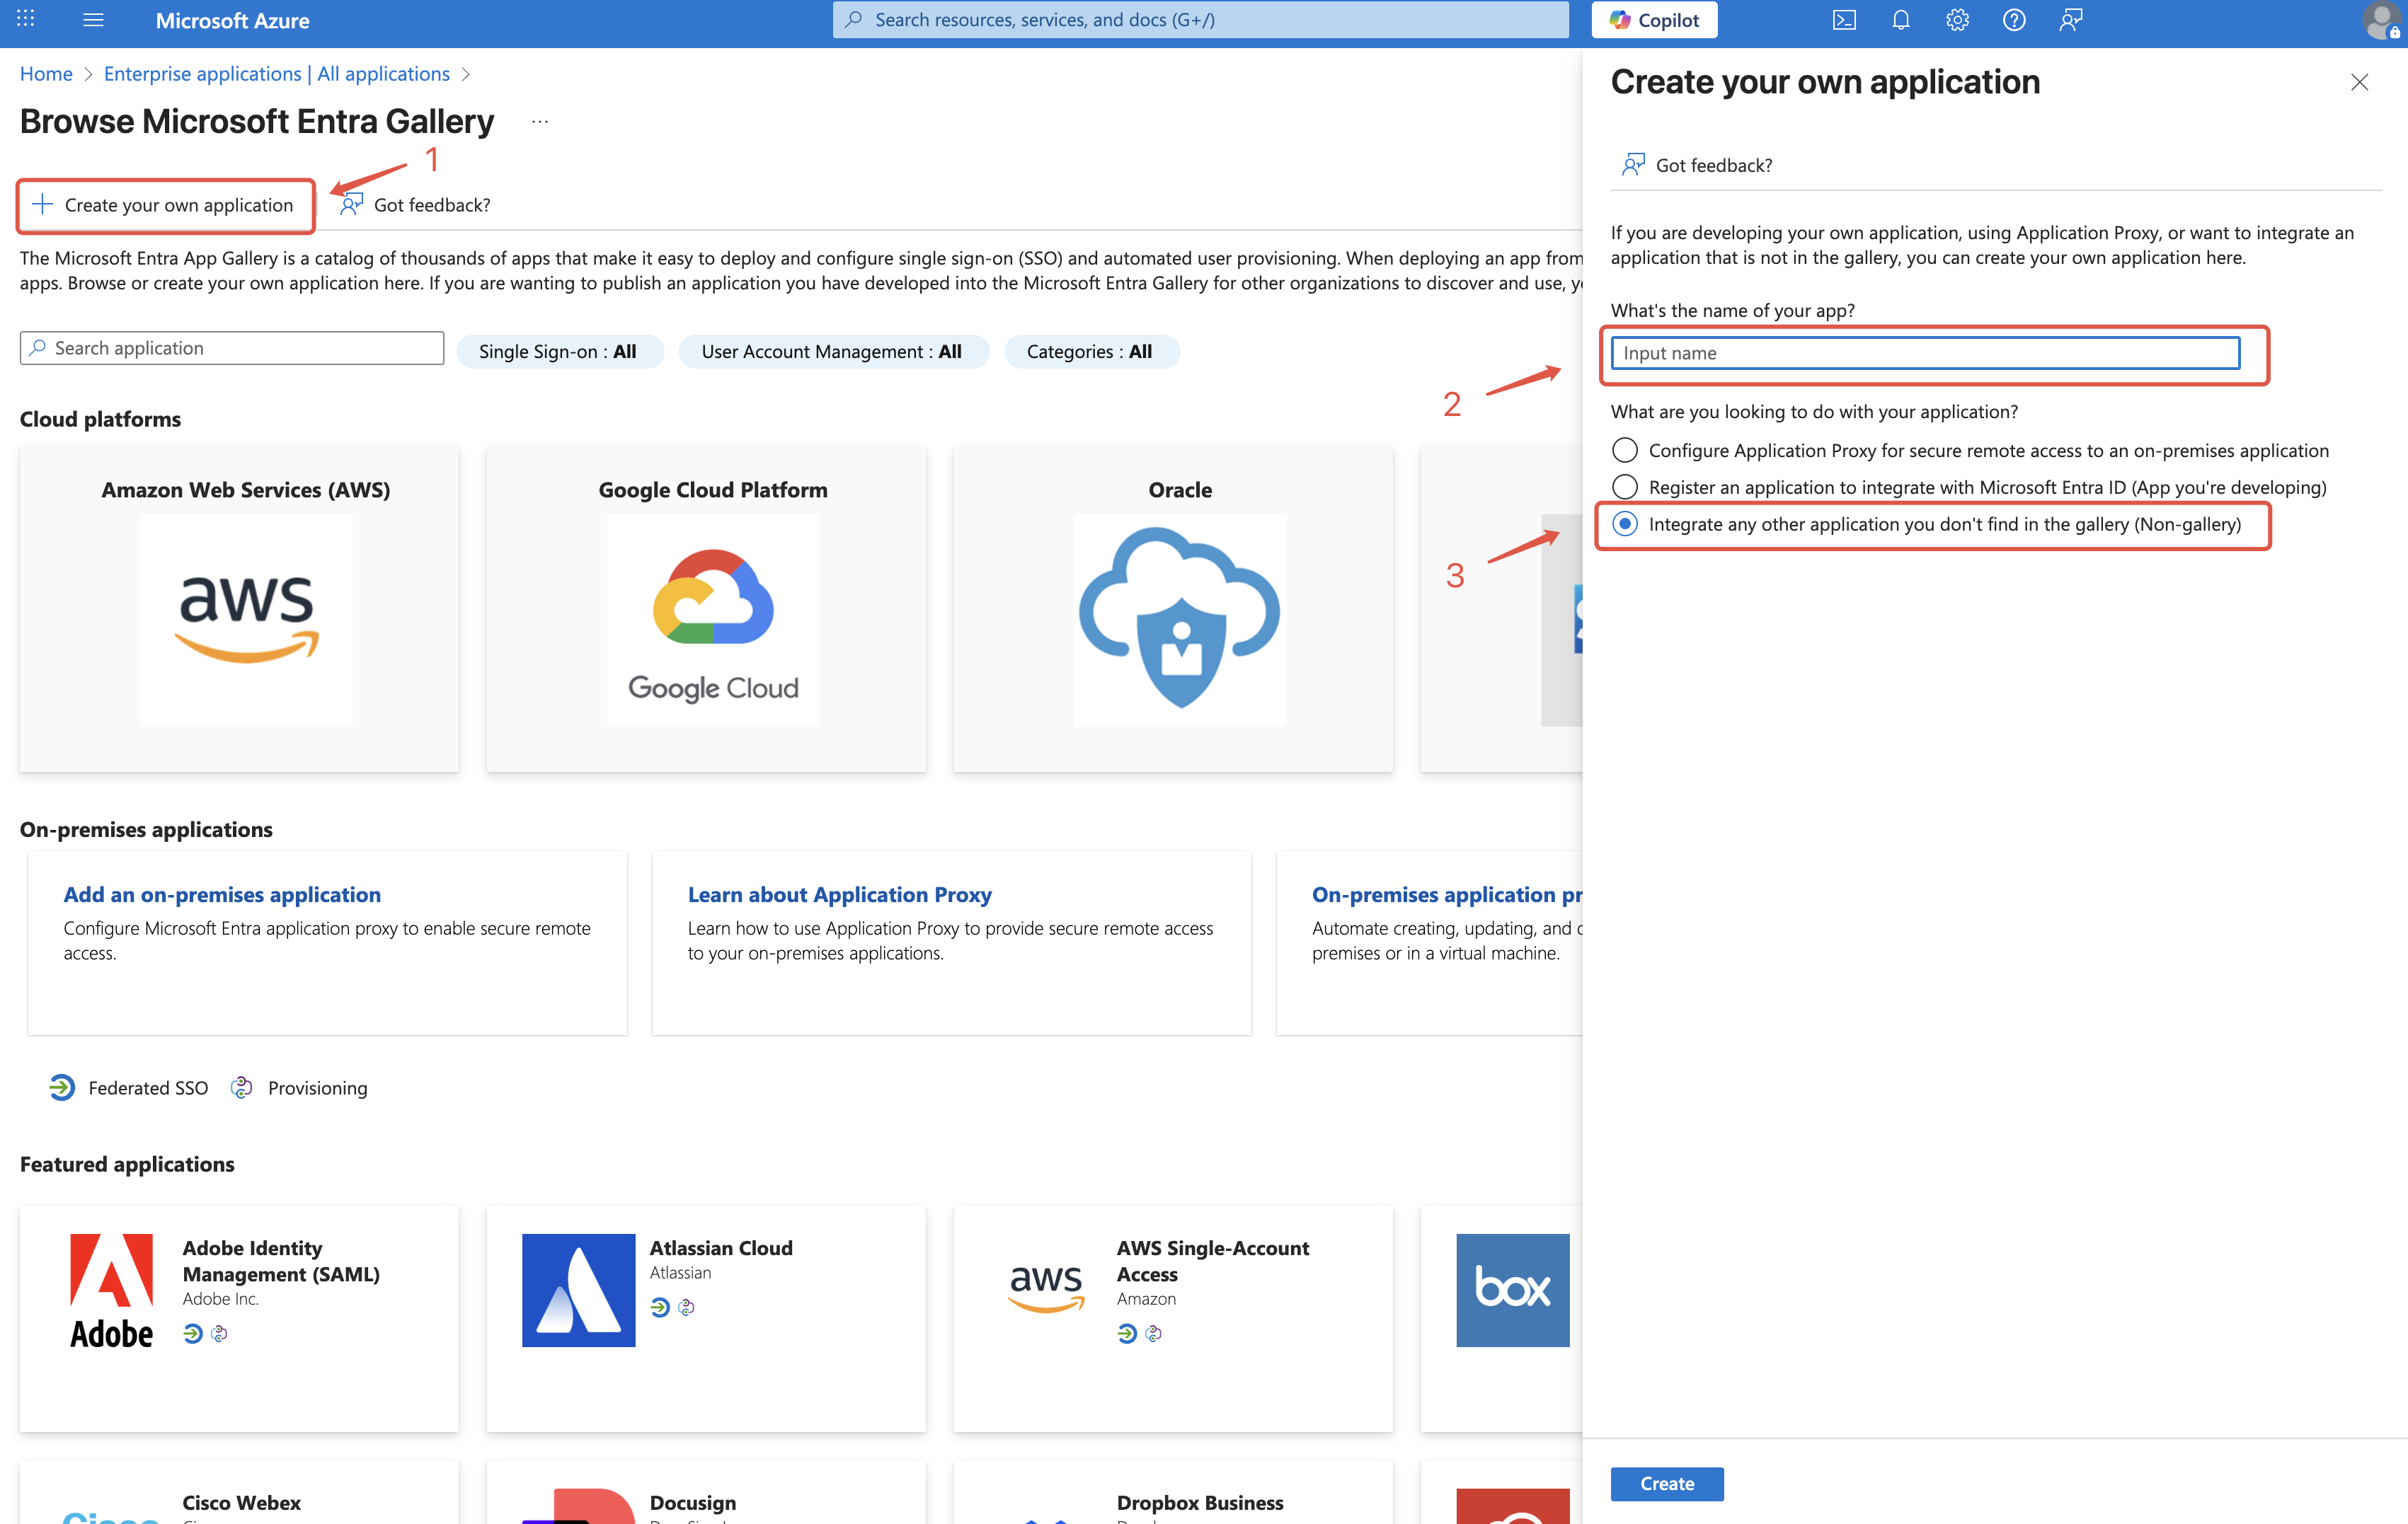Select the Non-gallery integrate option
Screen dimensions: 2408x1524
(x=1625, y=524)
